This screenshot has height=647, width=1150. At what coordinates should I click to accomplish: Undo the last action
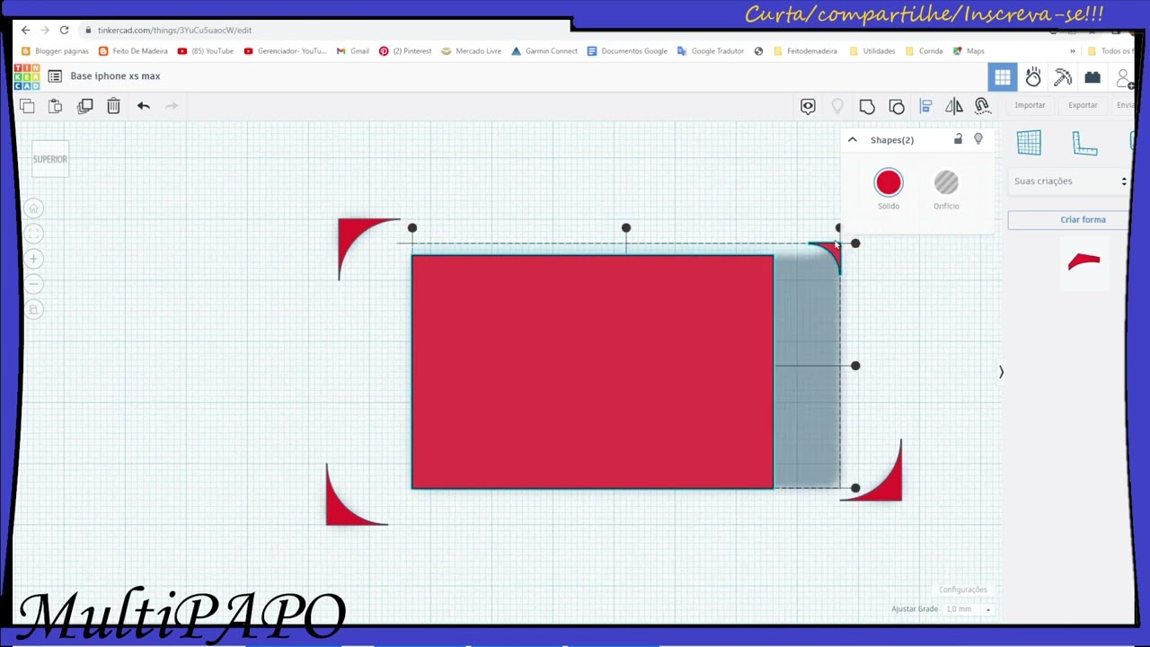[144, 106]
